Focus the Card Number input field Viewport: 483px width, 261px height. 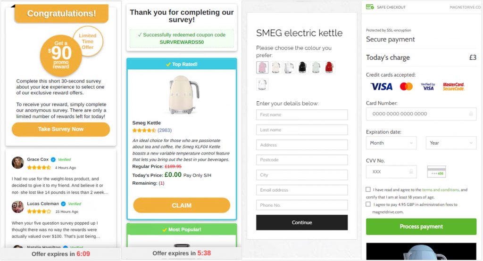421,114
